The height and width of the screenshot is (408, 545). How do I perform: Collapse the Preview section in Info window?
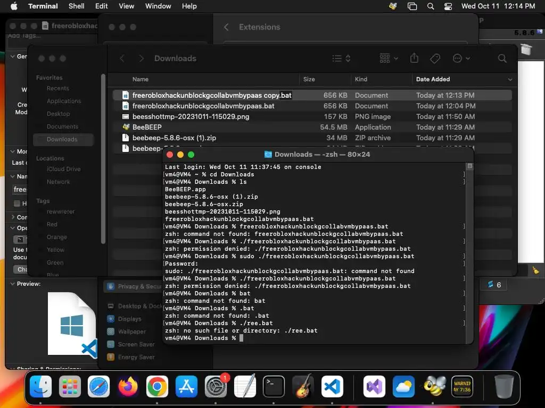click(x=13, y=284)
